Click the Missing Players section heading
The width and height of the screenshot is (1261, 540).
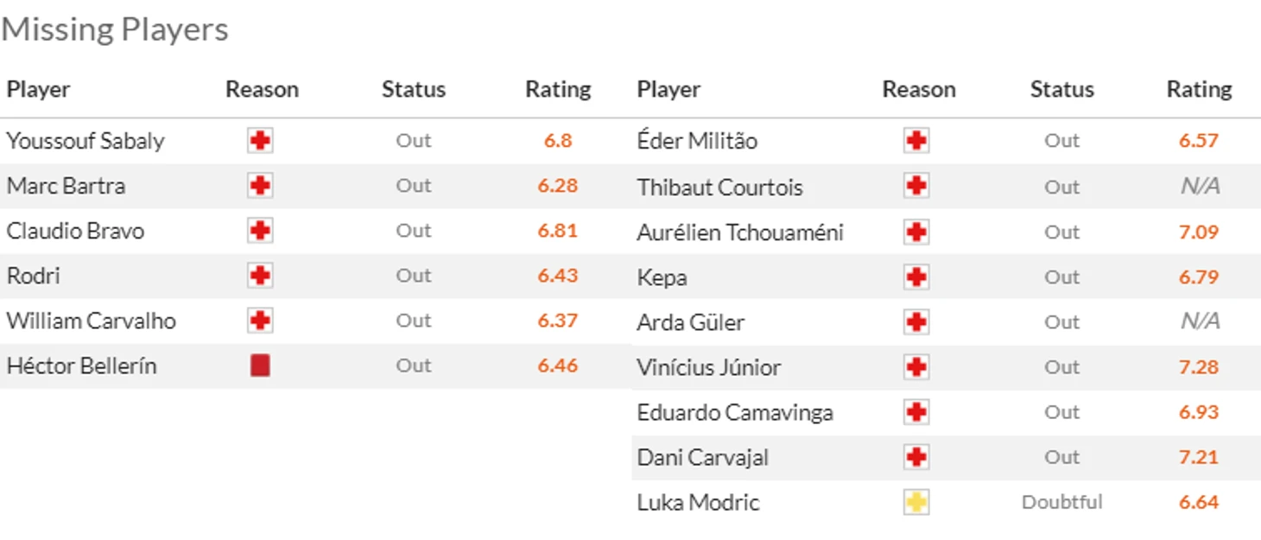click(115, 29)
